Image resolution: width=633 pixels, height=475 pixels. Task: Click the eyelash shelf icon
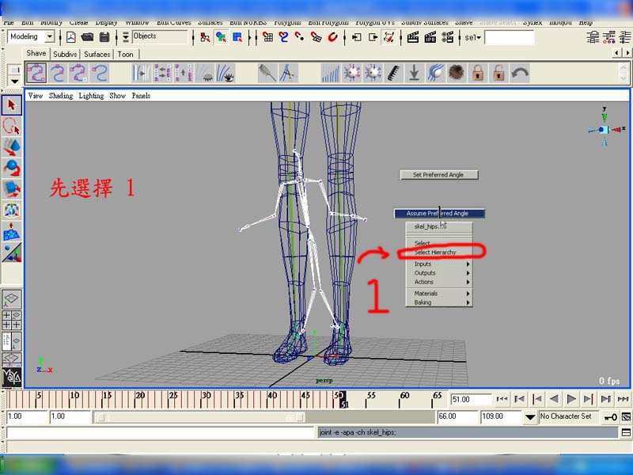tap(204, 73)
